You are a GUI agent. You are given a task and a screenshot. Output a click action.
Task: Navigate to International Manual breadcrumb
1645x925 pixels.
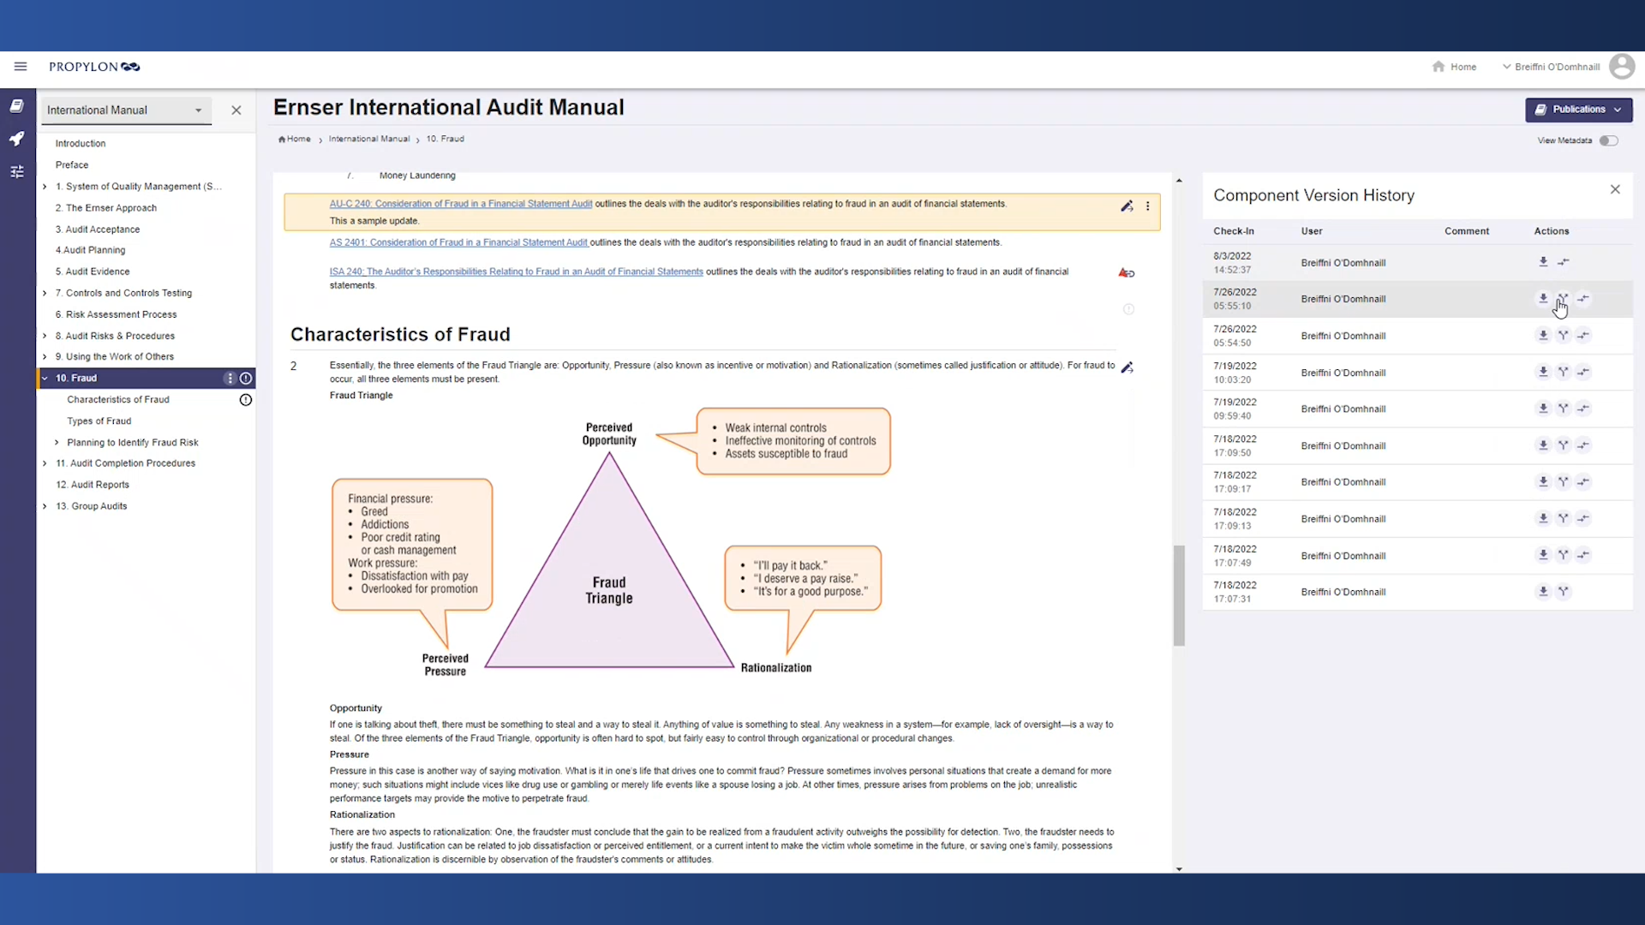point(368,138)
